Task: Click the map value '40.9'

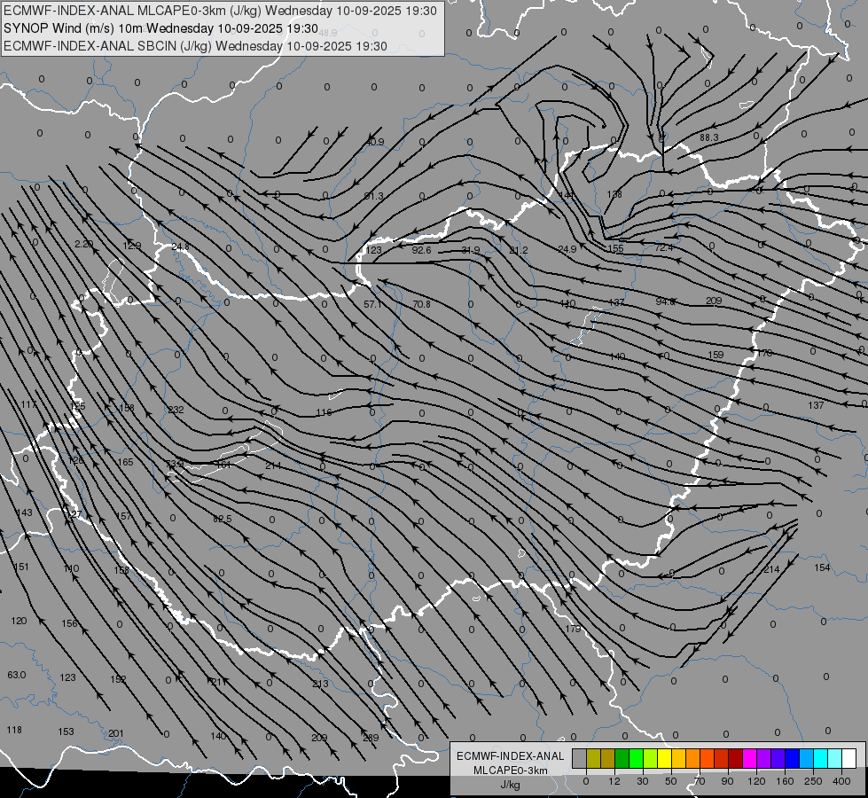Action: tap(375, 143)
